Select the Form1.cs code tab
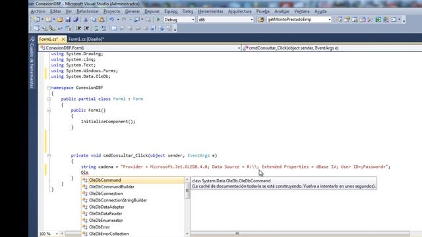 (x=48, y=39)
